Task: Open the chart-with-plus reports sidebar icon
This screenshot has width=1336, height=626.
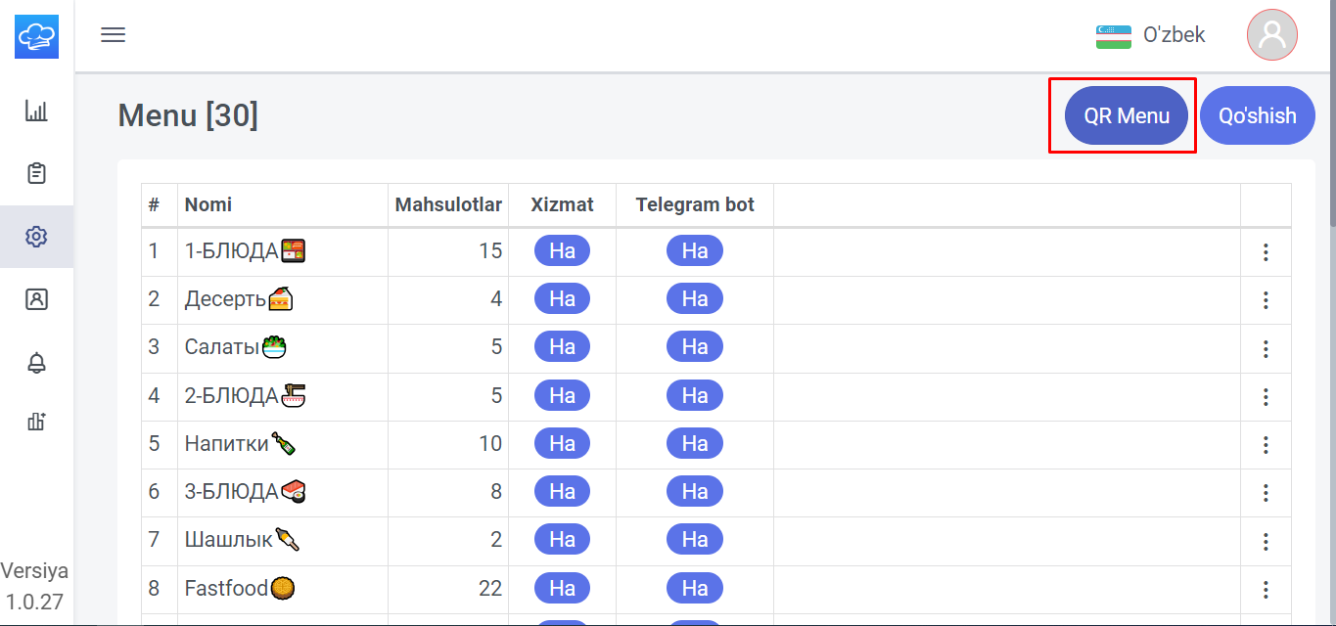Action: pos(36,422)
